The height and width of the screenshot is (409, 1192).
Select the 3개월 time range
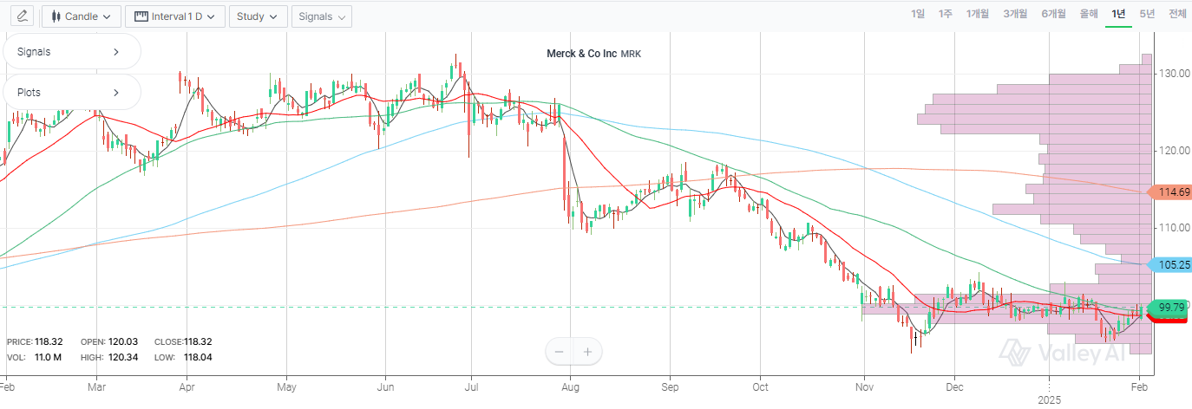tap(1015, 14)
